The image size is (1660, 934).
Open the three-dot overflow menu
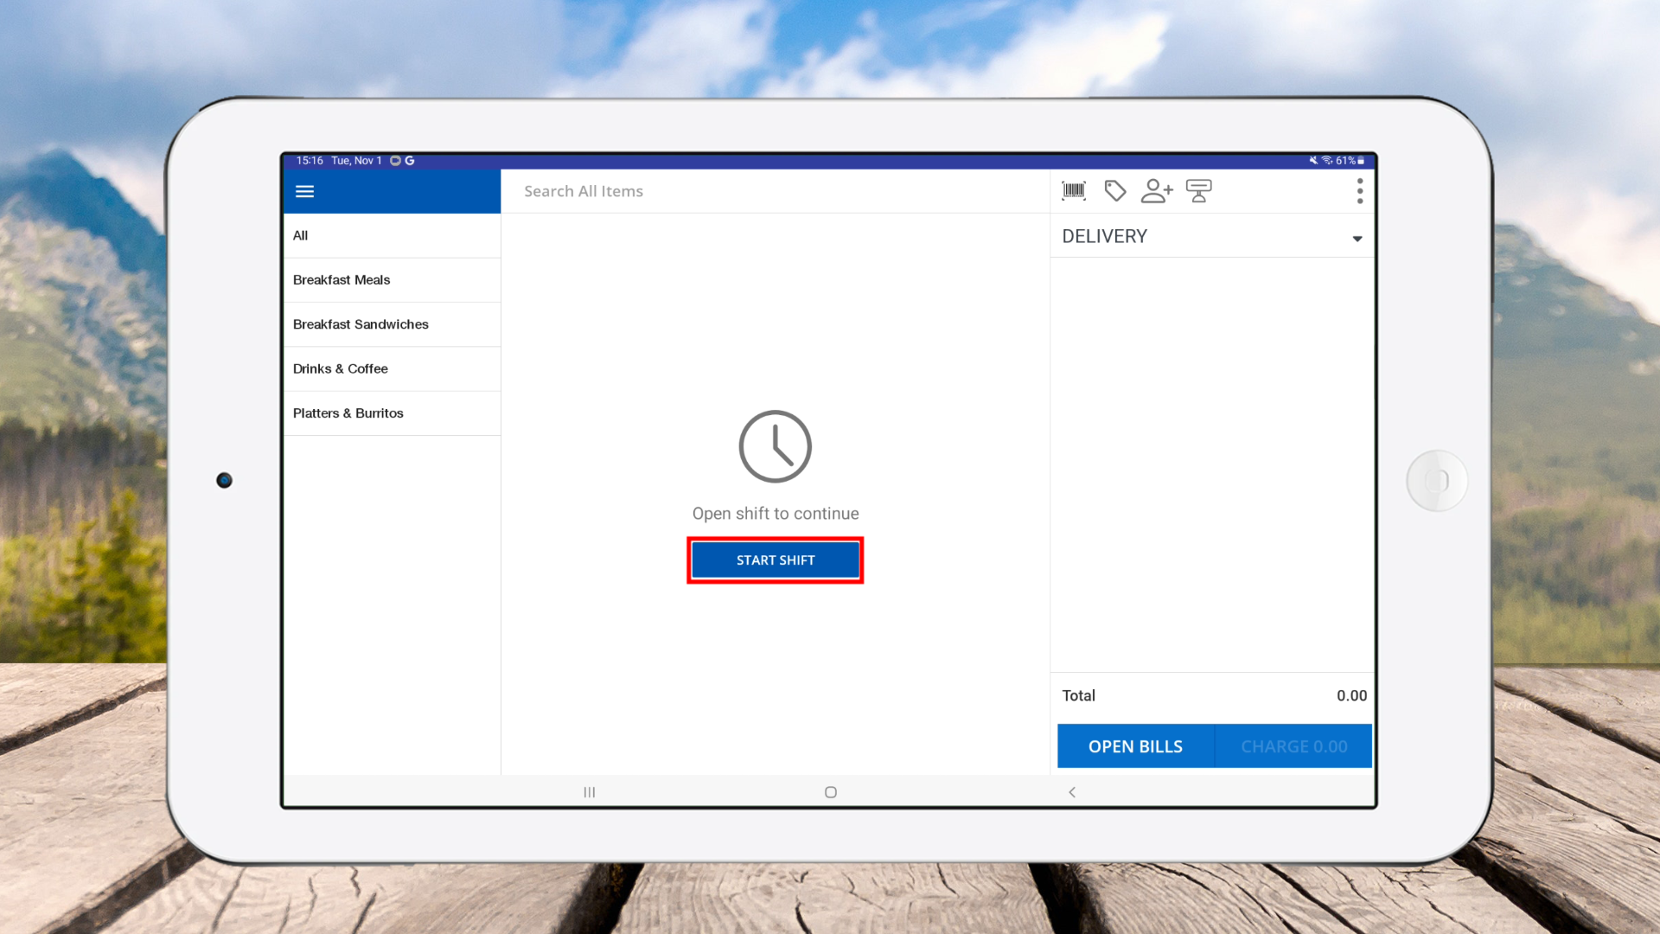click(1359, 191)
